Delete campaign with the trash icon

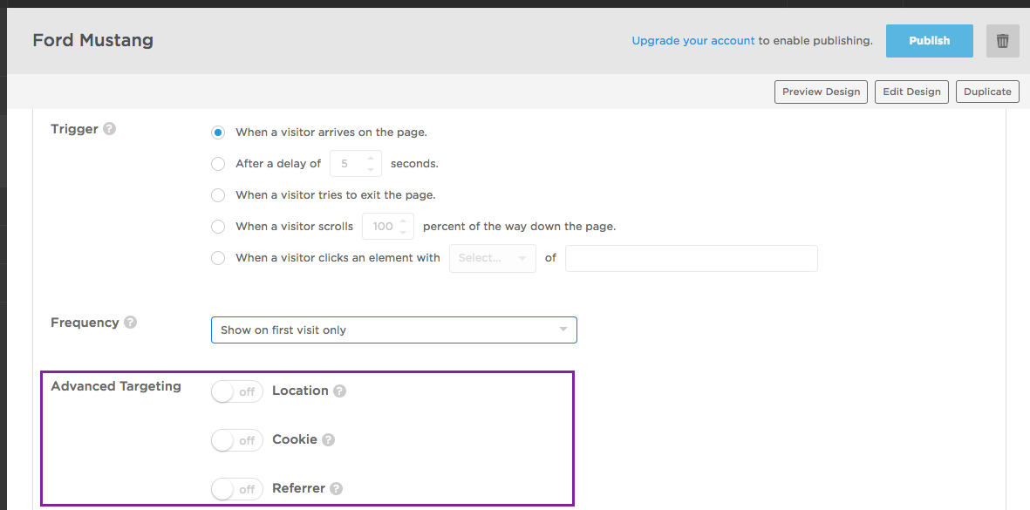1002,41
